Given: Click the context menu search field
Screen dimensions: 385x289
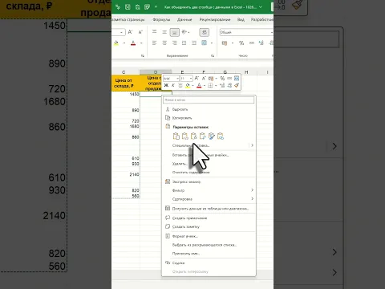Looking at the screenshot, I should 209,100.
